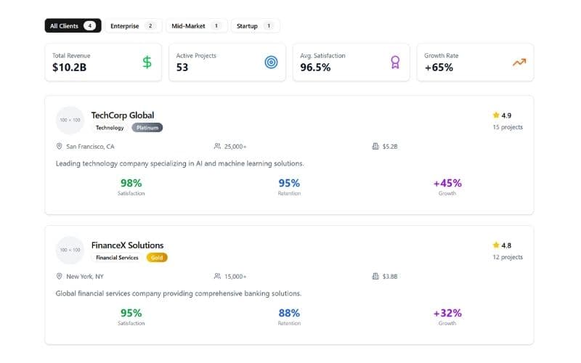The image size is (581, 363).
Task: Open the FinanceX Solutions client name
Action: (127, 245)
